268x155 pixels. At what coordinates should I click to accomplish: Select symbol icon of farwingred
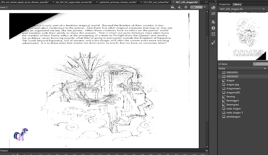[x=224, y=105]
